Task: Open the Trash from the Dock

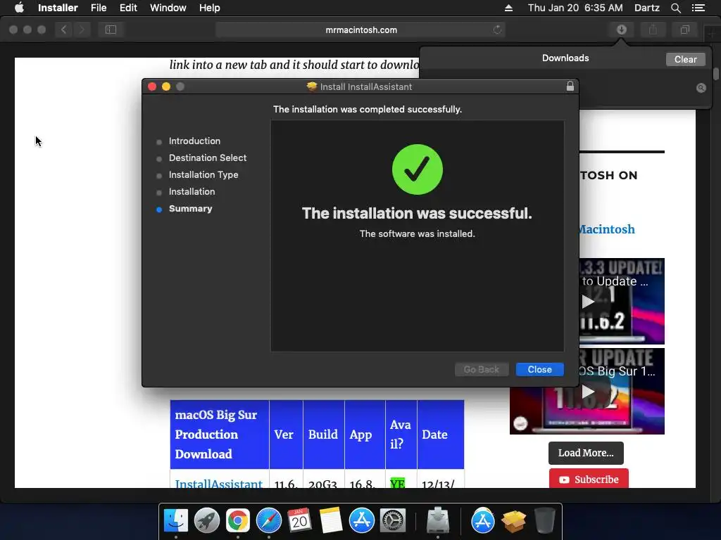Action: [x=544, y=520]
